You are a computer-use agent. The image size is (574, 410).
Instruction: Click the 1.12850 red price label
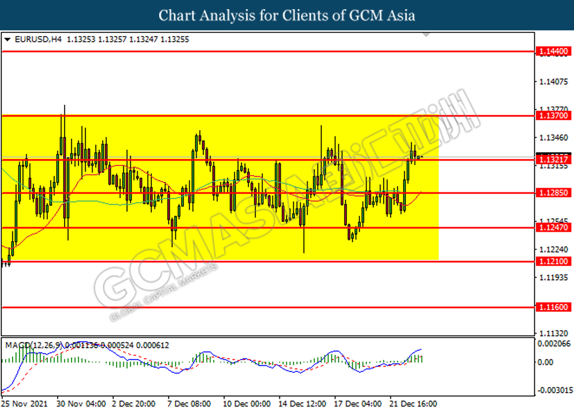pyautogui.click(x=553, y=193)
